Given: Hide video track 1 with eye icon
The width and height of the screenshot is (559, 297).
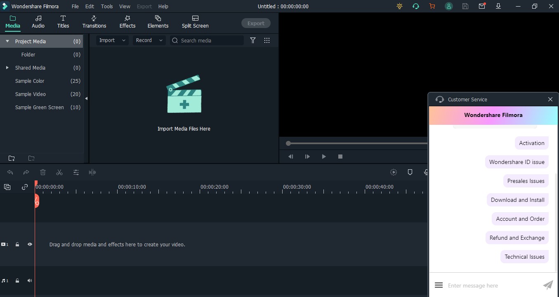Looking at the screenshot, I should [x=30, y=244].
